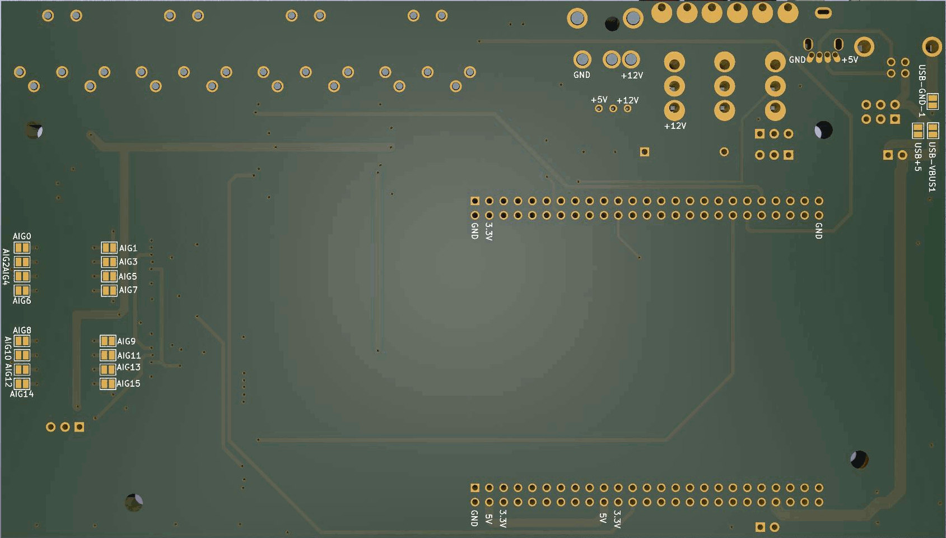Click the AIG1 solder jumper pad

(x=109, y=248)
